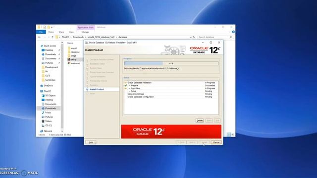This screenshot has height=178, width=317.
Task: Click the Name column header
Action: [70, 43]
